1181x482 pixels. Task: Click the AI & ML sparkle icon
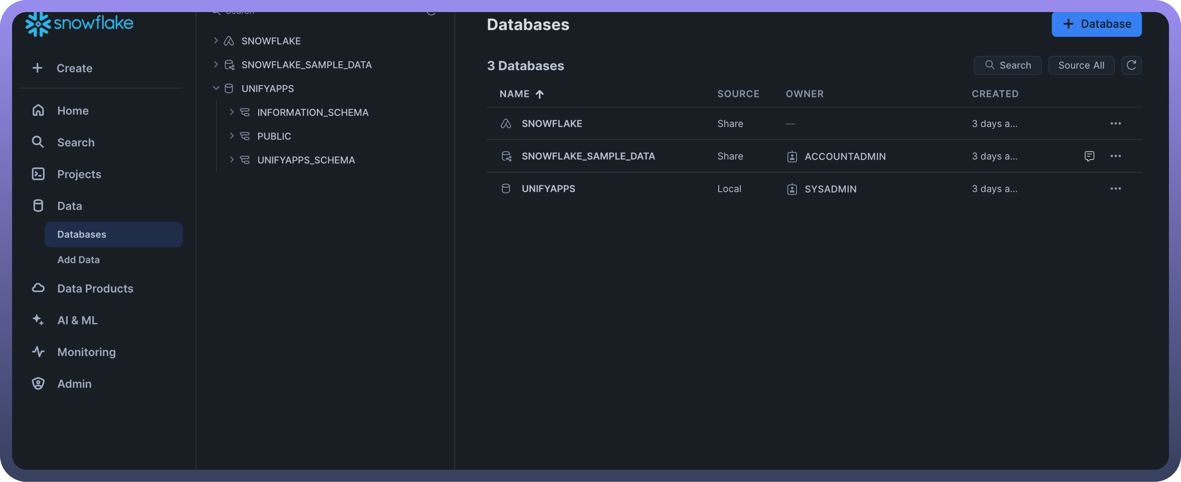38,320
